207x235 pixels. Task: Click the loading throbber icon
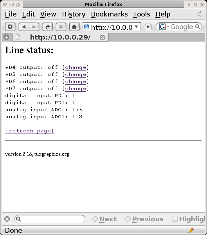(200, 14)
